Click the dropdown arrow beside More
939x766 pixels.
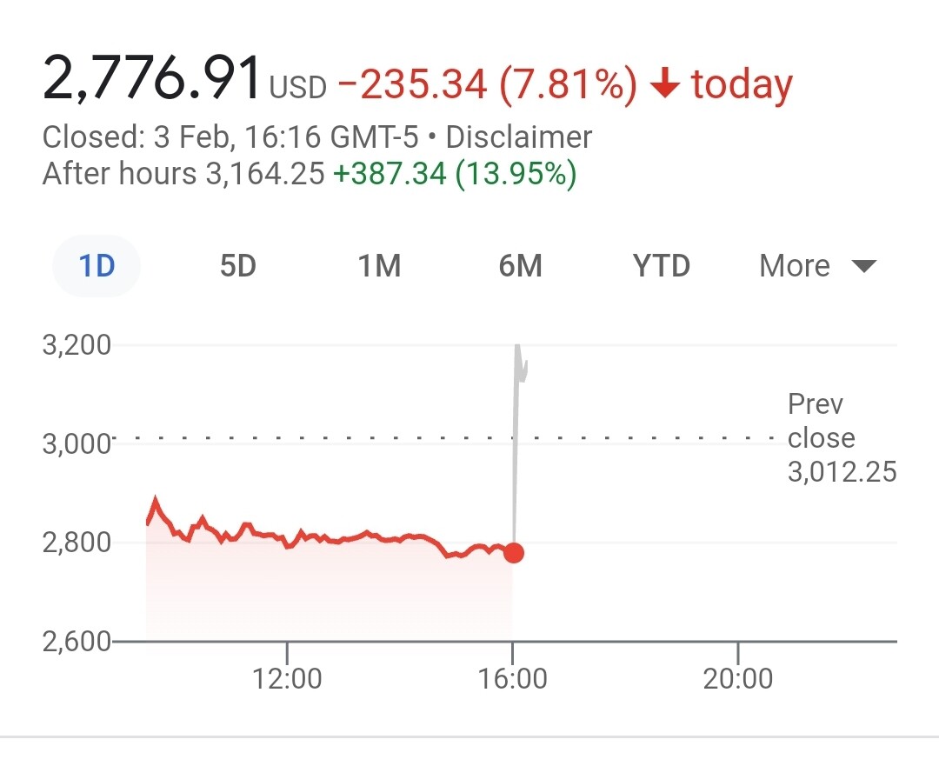coord(863,267)
